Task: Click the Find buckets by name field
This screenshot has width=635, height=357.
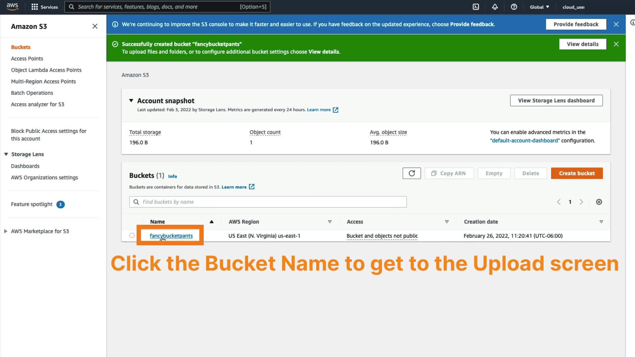Action: pyautogui.click(x=268, y=202)
